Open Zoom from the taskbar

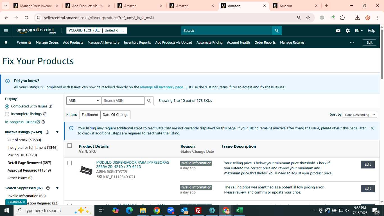[171, 210]
